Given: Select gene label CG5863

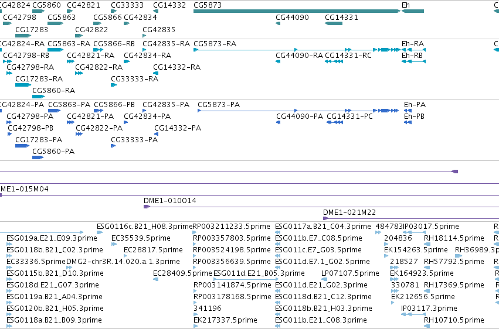Looking at the screenshot, I should [62, 17].
